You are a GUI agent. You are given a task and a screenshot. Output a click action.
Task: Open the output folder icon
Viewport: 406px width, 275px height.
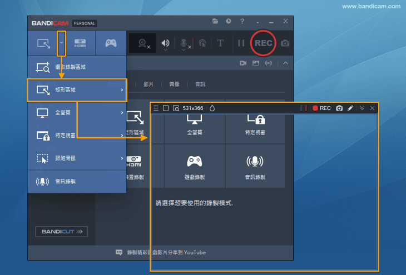pos(215,21)
